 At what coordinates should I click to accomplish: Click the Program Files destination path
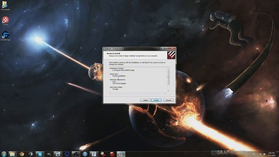(123, 70)
